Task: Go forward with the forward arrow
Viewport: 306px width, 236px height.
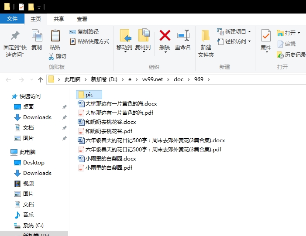Action: [21, 79]
